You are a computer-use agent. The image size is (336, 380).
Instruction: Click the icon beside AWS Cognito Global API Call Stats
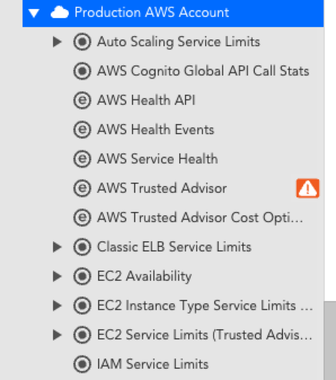pyautogui.click(x=82, y=71)
